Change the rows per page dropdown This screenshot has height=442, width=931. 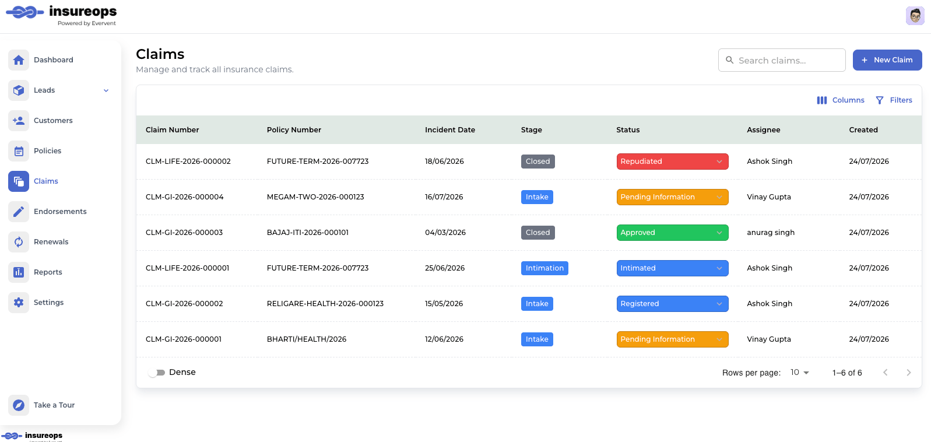(x=800, y=373)
